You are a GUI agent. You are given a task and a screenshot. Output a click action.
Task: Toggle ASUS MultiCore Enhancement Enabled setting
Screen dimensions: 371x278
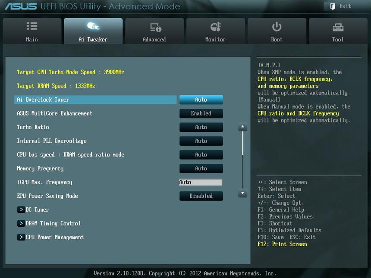pos(201,113)
